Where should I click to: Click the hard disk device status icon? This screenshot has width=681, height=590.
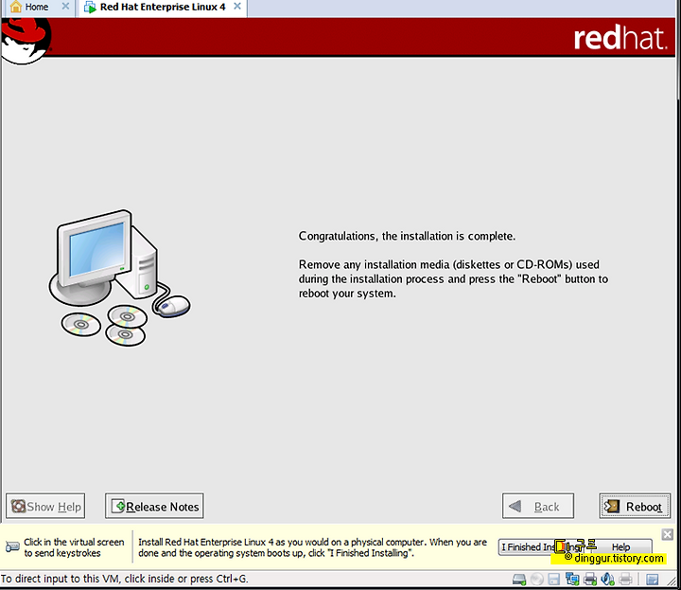coord(519,579)
